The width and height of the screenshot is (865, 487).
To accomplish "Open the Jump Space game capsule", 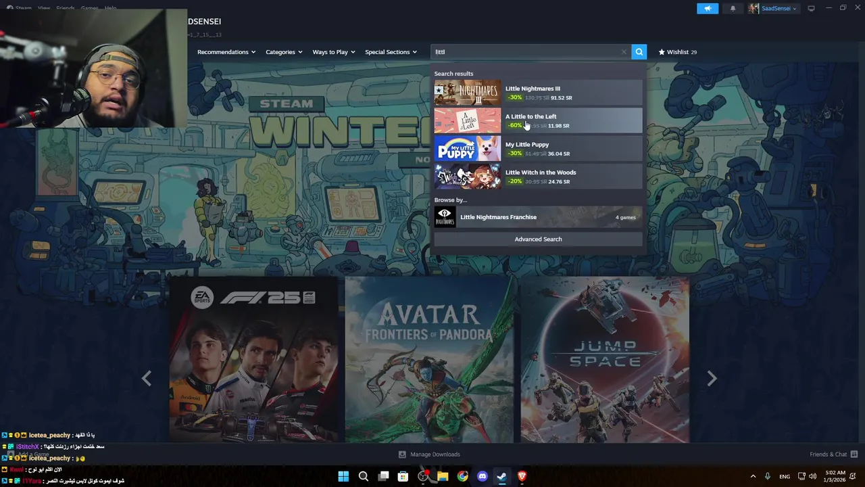I will (x=605, y=359).
